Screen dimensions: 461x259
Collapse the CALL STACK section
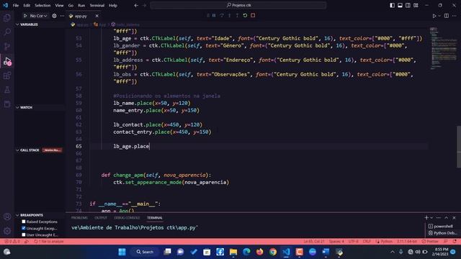[17, 150]
